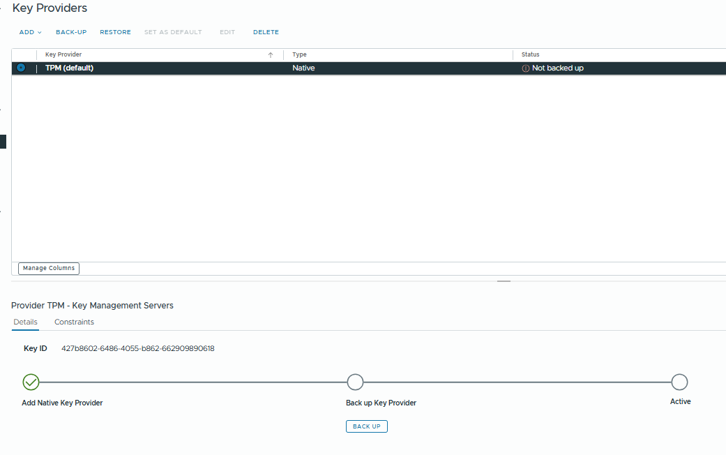
Task: Sort by the Type column header
Action: click(x=299, y=54)
